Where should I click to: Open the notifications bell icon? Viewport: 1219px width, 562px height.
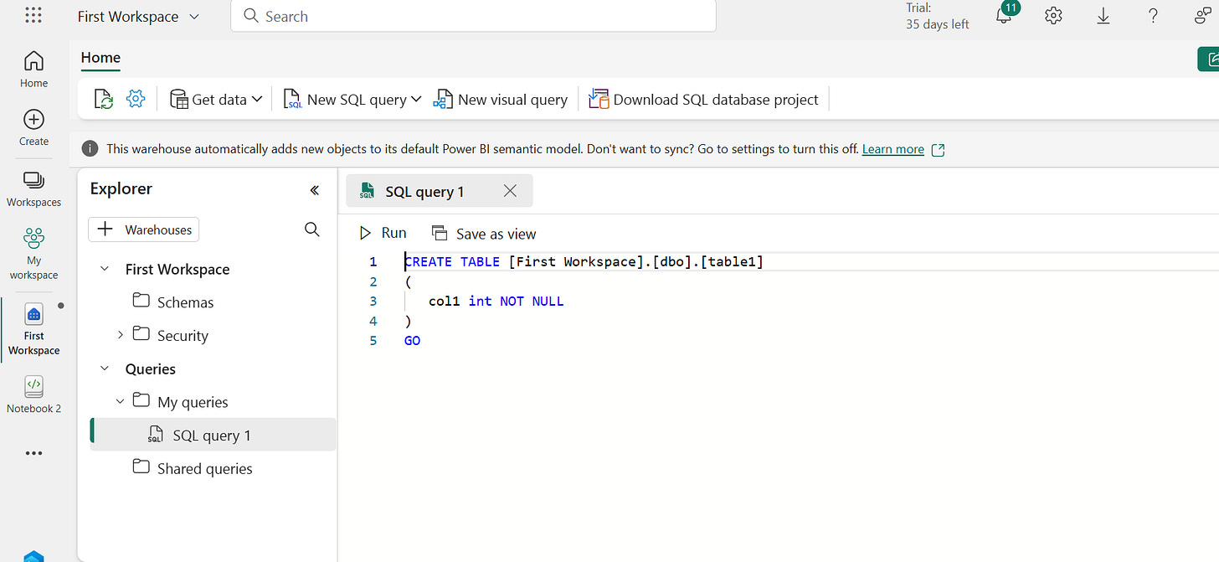[1006, 14]
